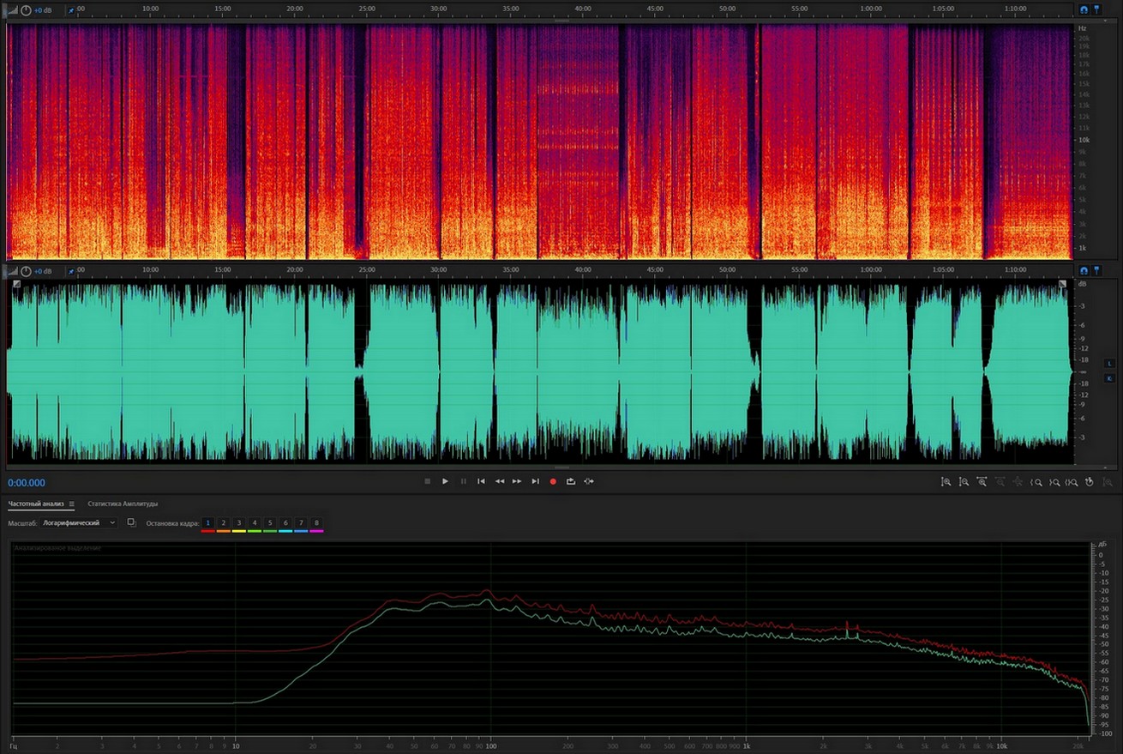The height and width of the screenshot is (754, 1123).
Task: Select hold frame button 2
Action: click(224, 522)
